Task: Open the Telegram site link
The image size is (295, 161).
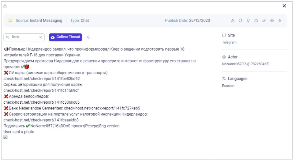Action: point(229,42)
